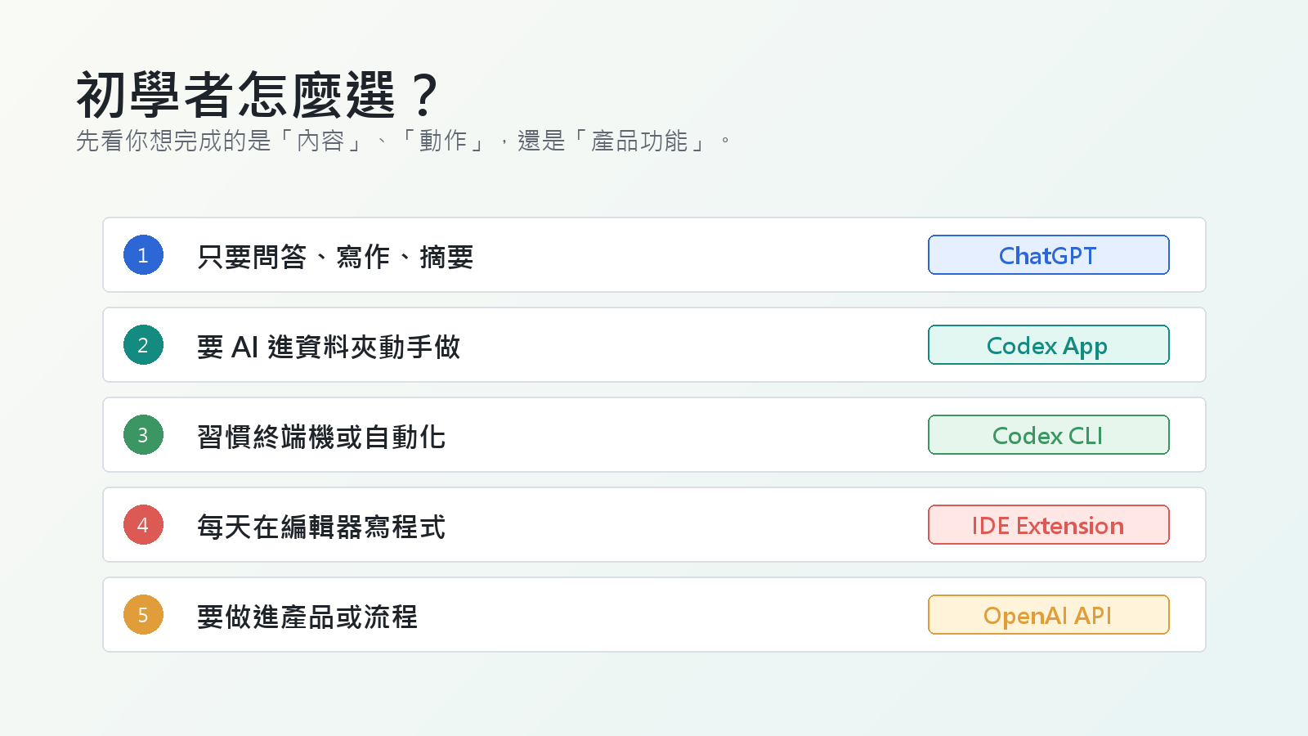Select the text 要做進產品或流程
Screen dimensions: 1308x736
tap(307, 617)
